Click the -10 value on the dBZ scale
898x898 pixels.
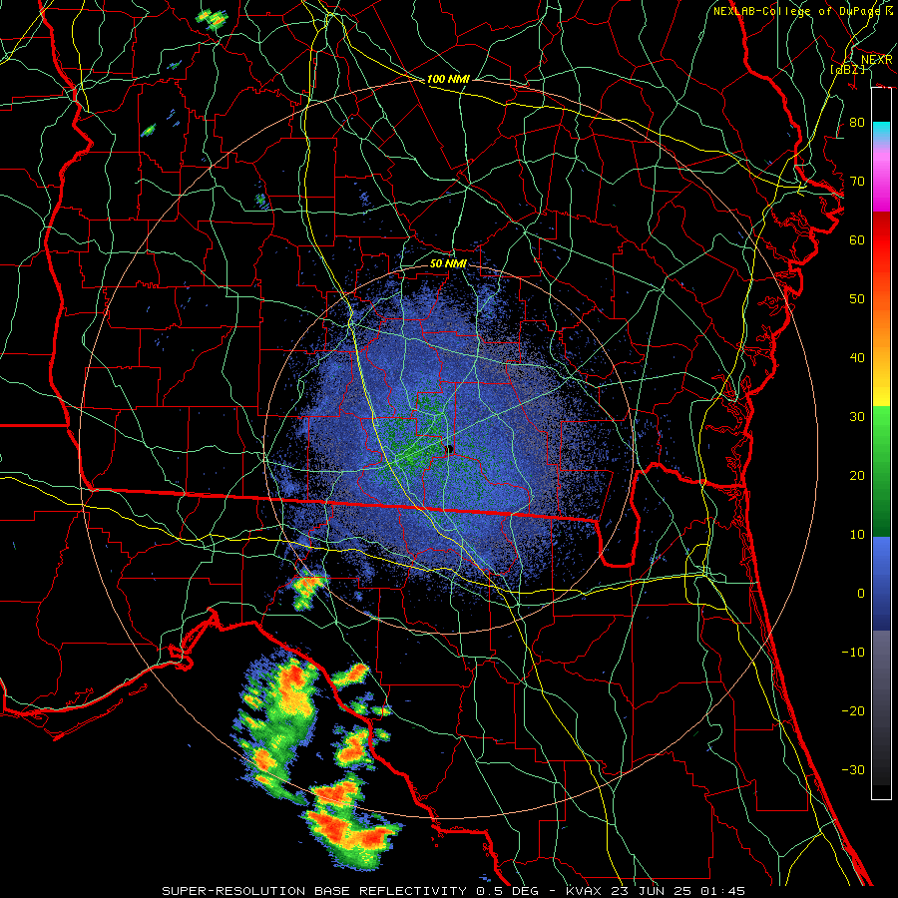pos(853,653)
